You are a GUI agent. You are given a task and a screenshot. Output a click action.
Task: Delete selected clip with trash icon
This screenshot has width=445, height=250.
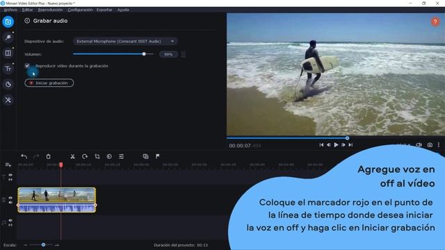48,156
